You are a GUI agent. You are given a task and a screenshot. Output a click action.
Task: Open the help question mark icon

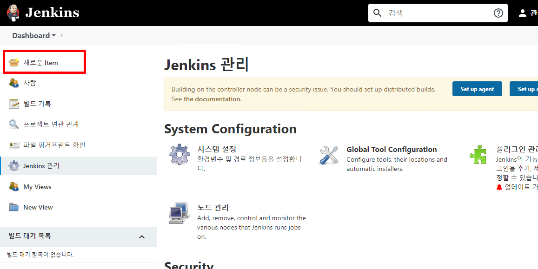[x=498, y=13]
